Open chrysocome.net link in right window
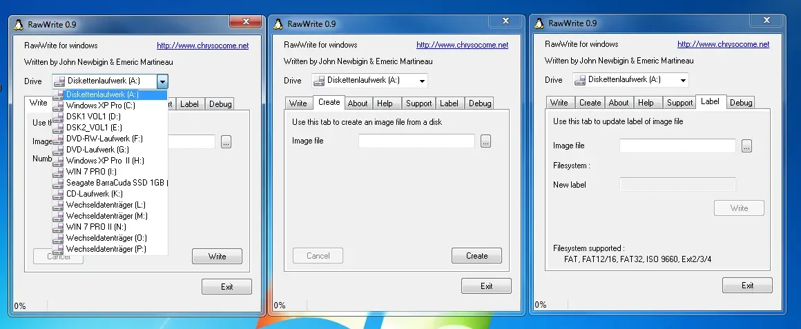The height and width of the screenshot is (329, 801). (724, 44)
